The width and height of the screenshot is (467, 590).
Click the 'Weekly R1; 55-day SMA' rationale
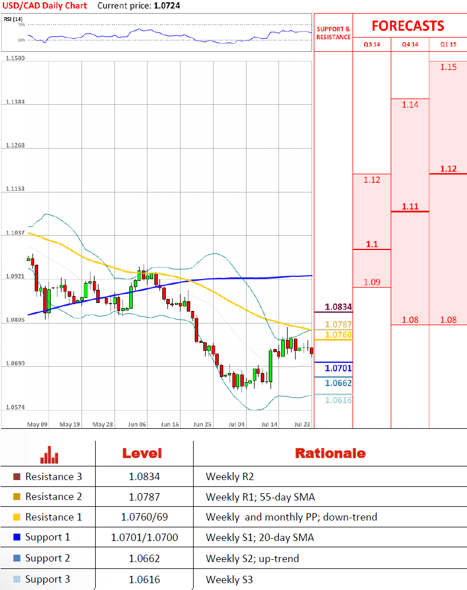(260, 497)
